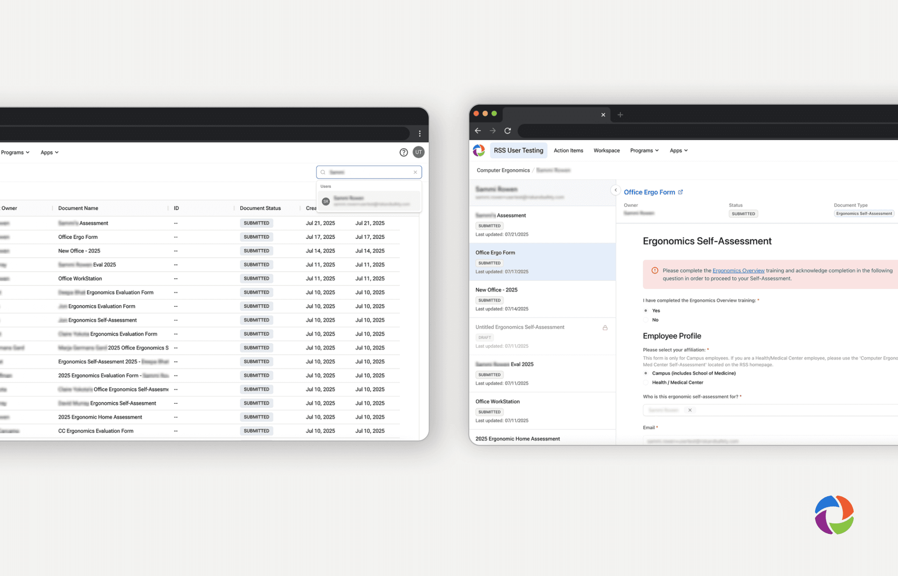Screen dimensions: 898x576
Task: Select Yes for Ergonomics Overview training
Action: [645, 310]
